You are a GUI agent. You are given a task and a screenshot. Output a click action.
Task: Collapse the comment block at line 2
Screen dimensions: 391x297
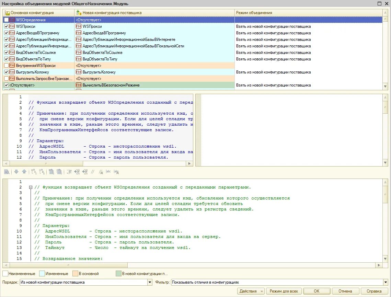pos(31,187)
